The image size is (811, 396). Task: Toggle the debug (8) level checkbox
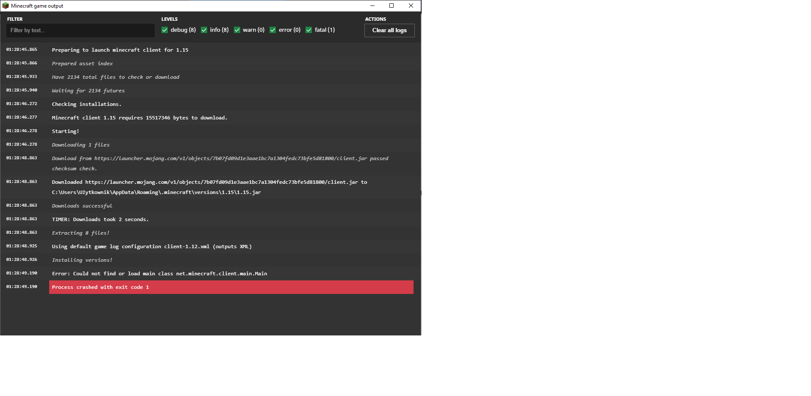[164, 30]
